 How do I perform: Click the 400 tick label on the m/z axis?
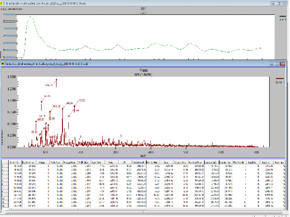(151, 152)
